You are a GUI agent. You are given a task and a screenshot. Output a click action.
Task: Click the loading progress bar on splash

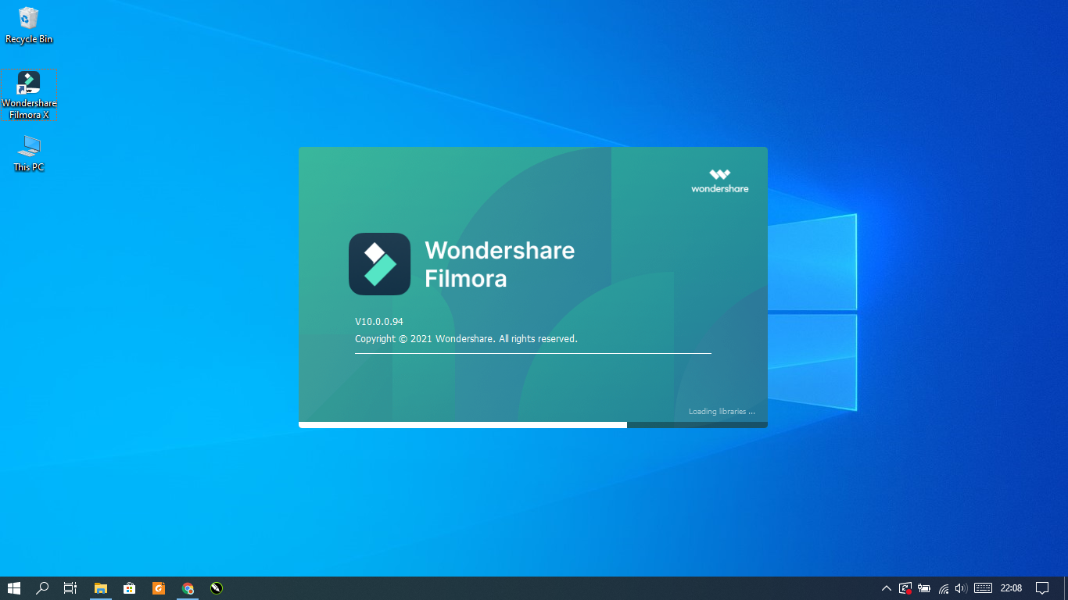pos(533,425)
